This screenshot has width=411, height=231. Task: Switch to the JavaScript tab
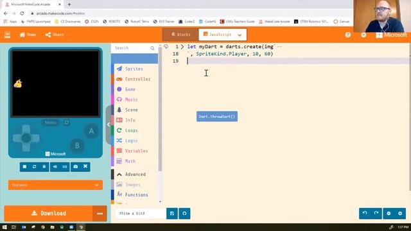click(217, 35)
